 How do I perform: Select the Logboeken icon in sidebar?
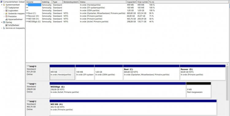6,10
